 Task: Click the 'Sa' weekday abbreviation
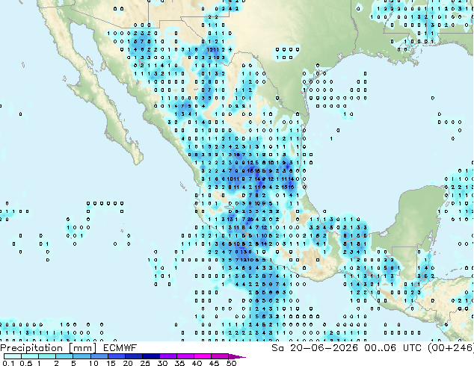(x=277, y=348)
